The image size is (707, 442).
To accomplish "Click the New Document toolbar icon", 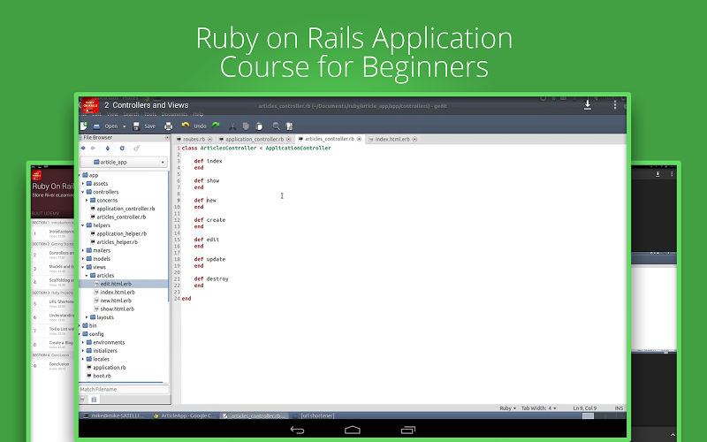I will [84, 126].
